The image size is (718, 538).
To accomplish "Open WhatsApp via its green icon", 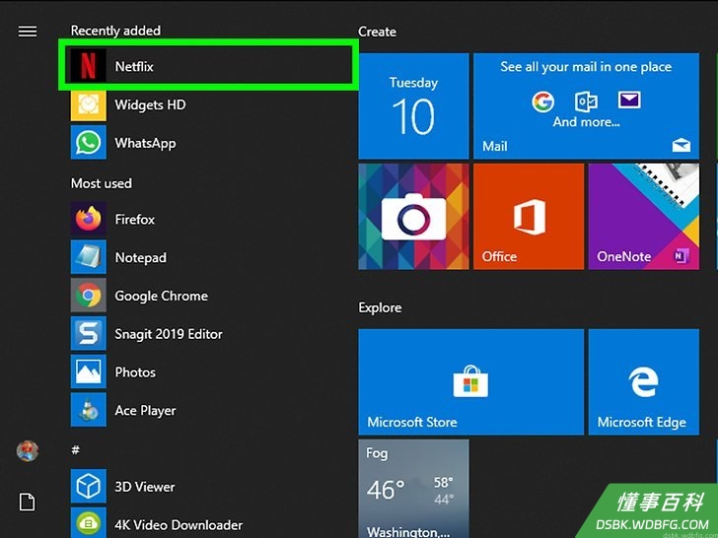I will [x=89, y=143].
